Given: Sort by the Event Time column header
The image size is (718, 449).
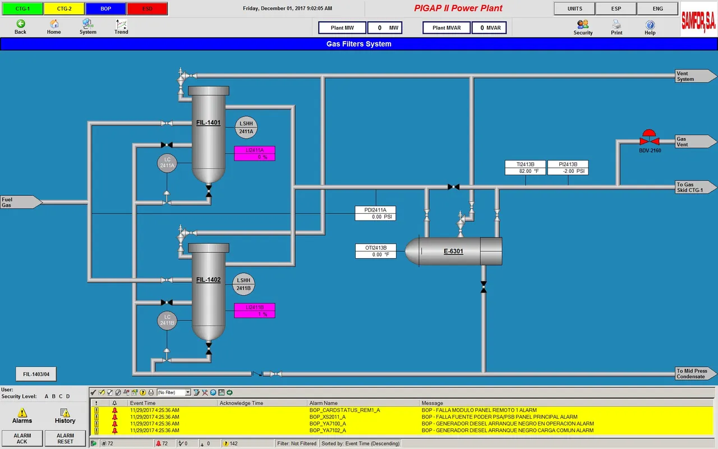Looking at the screenshot, I should tap(173, 403).
